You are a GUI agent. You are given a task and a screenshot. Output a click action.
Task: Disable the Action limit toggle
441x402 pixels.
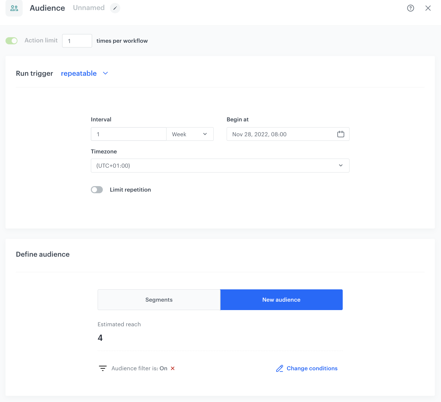coord(11,40)
